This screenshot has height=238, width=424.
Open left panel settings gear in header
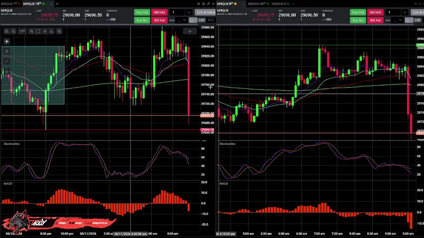point(203,4)
